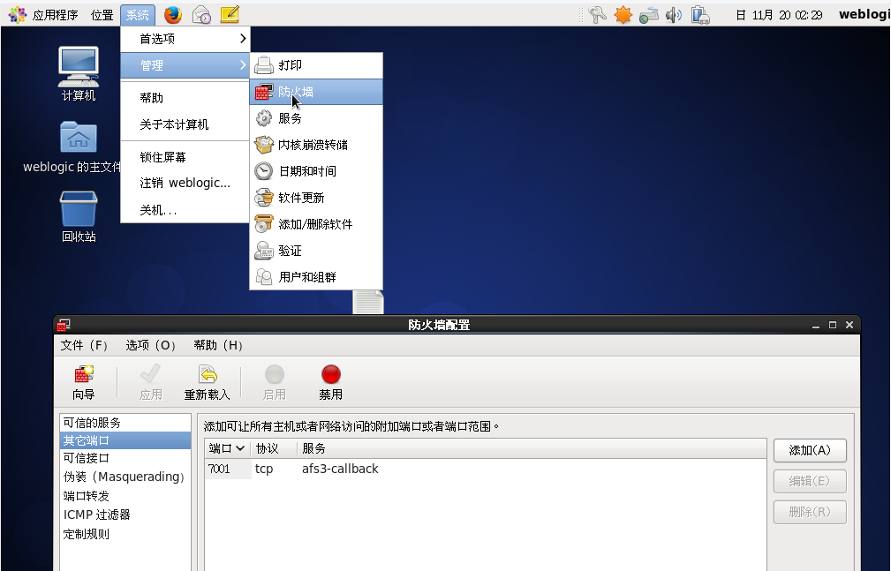Open the Options (选项) menu in firewall window
891x571 pixels.
click(151, 345)
